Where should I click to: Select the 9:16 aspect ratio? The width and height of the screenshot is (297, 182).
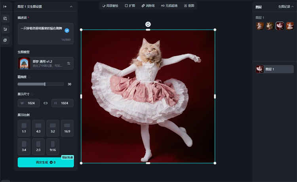click(53, 147)
